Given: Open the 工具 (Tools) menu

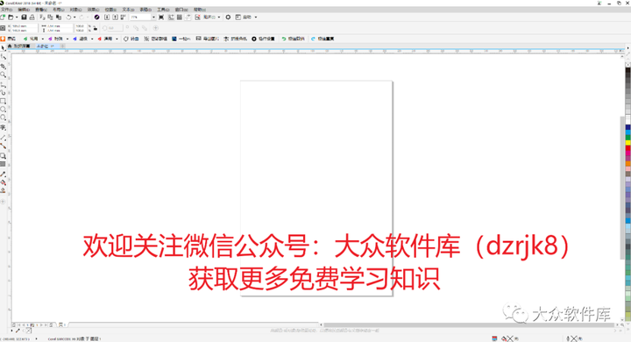Looking at the screenshot, I should [163, 10].
